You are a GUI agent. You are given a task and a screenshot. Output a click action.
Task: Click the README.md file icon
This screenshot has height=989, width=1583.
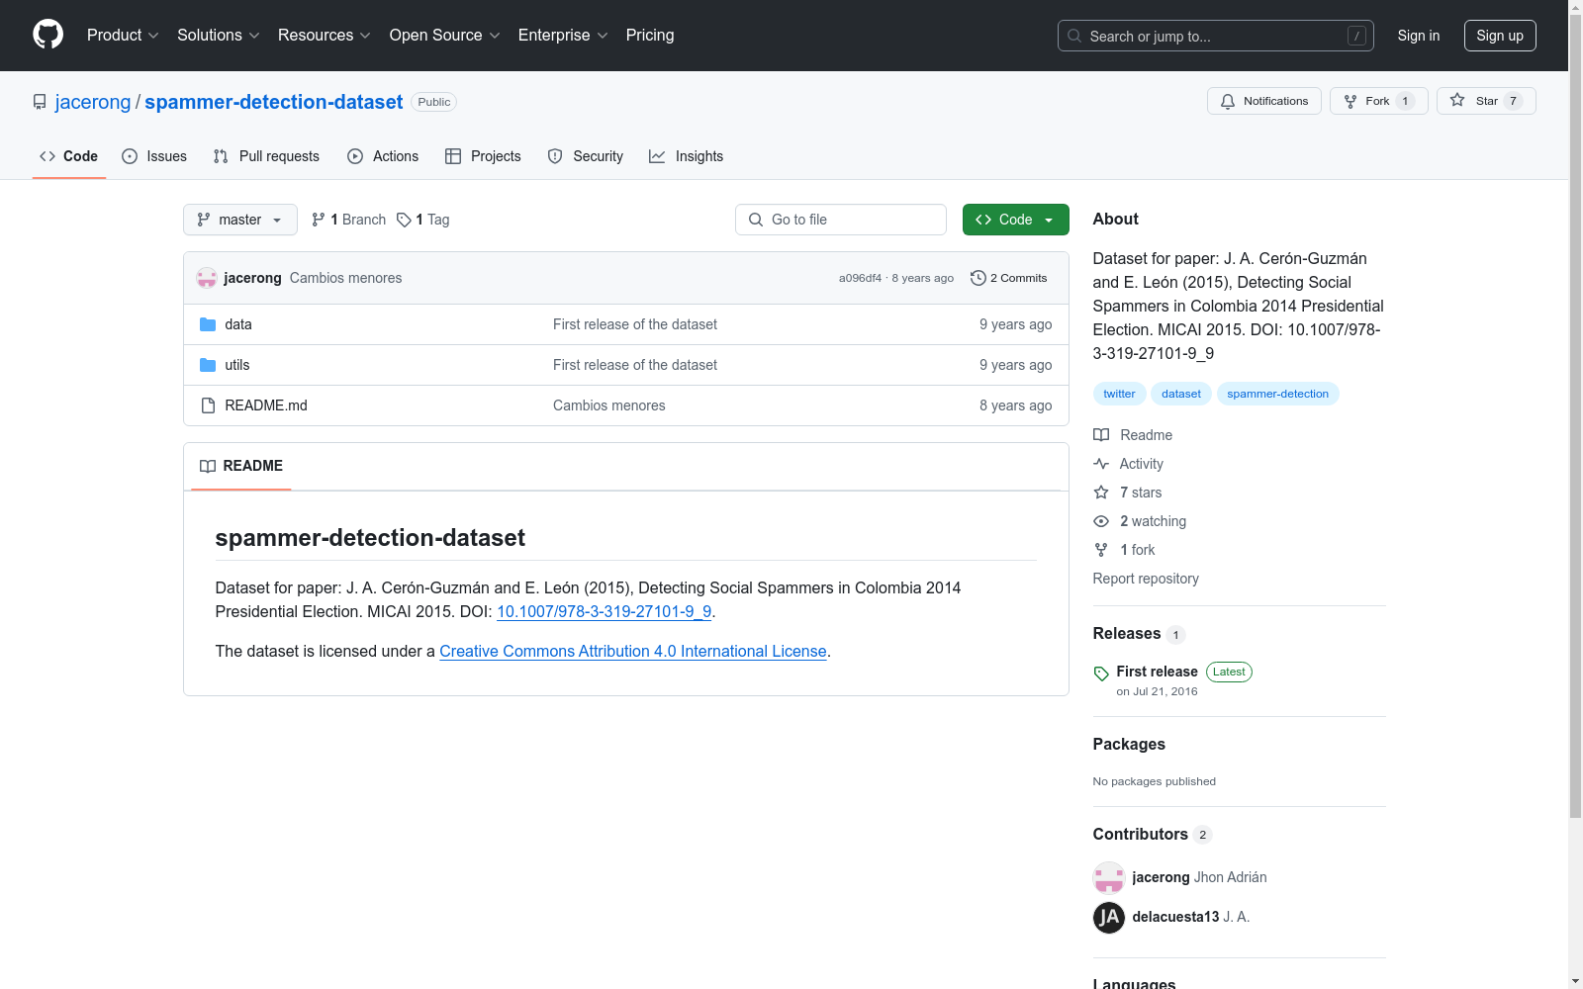pyautogui.click(x=208, y=405)
